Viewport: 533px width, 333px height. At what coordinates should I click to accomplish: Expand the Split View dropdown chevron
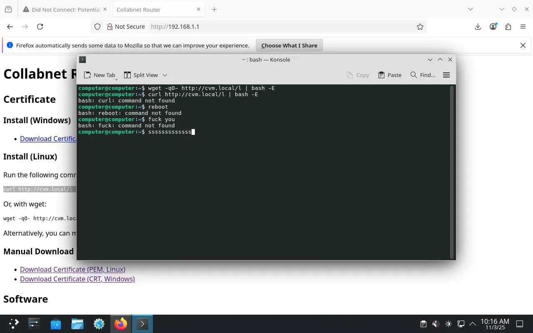coord(165,75)
